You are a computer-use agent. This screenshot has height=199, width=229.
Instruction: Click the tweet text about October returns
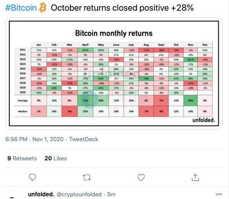(122, 8)
